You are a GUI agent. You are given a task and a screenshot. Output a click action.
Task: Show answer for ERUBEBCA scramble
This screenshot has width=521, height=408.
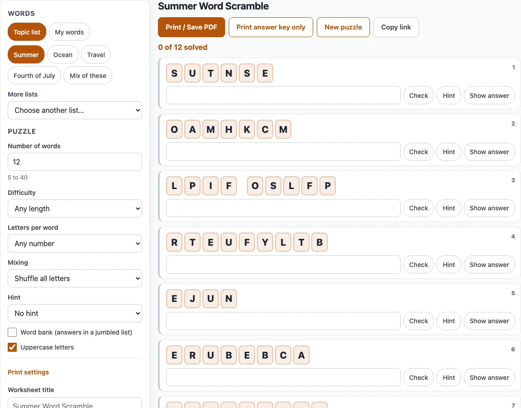(489, 378)
